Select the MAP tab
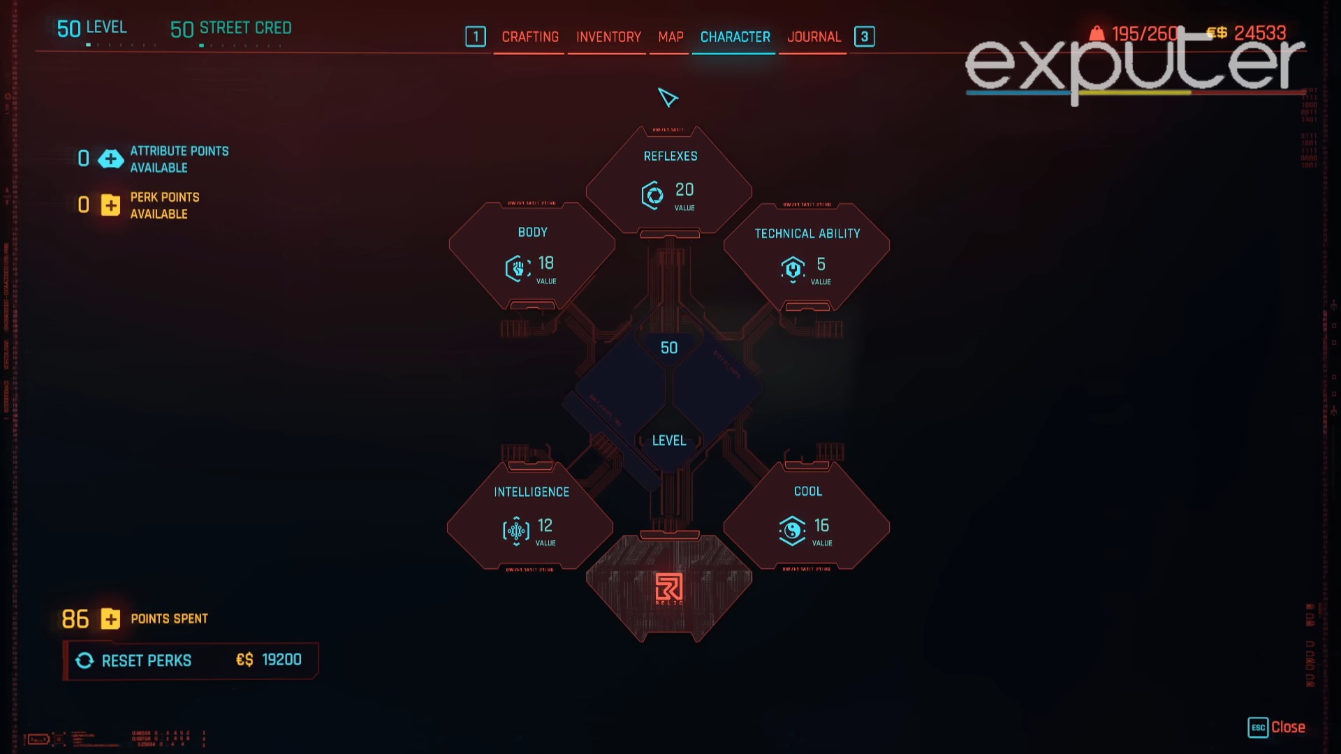The image size is (1341, 754). (670, 37)
